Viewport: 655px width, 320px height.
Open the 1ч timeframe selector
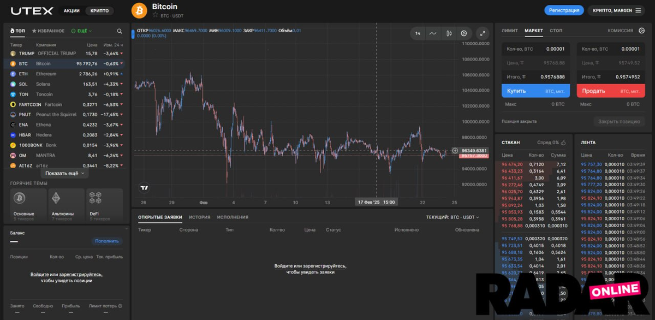pos(418,33)
